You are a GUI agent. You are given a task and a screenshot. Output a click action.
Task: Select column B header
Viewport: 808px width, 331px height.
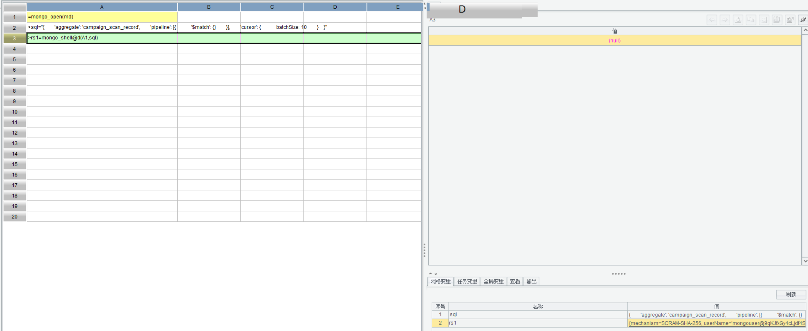(209, 7)
